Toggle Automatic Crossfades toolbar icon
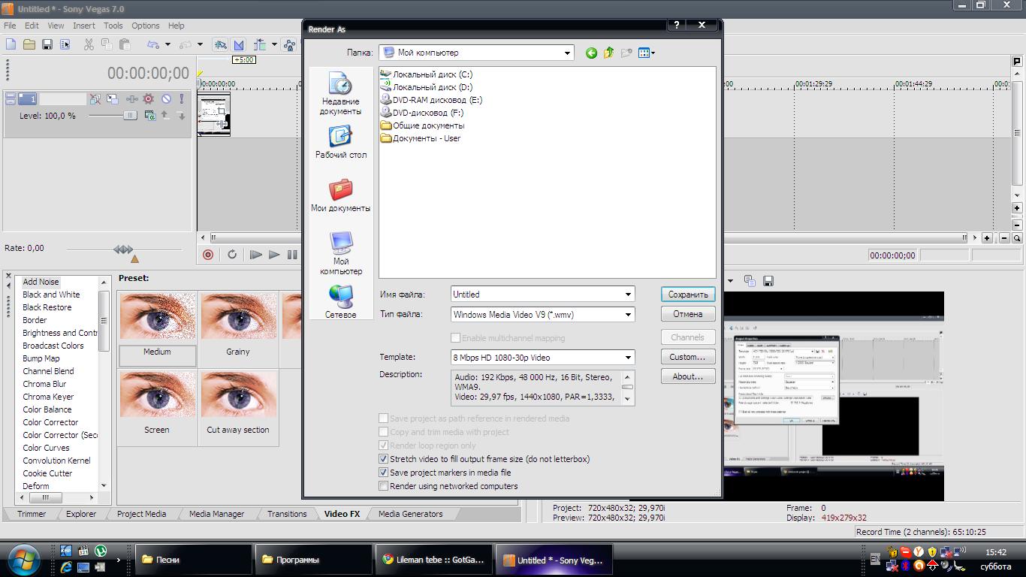 239,44
